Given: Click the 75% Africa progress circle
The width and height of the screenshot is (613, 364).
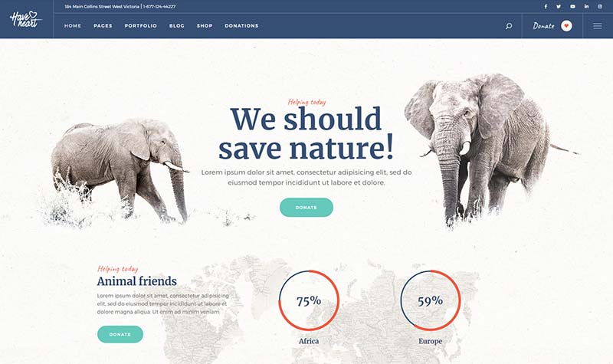Looking at the screenshot, I should coord(309,300).
